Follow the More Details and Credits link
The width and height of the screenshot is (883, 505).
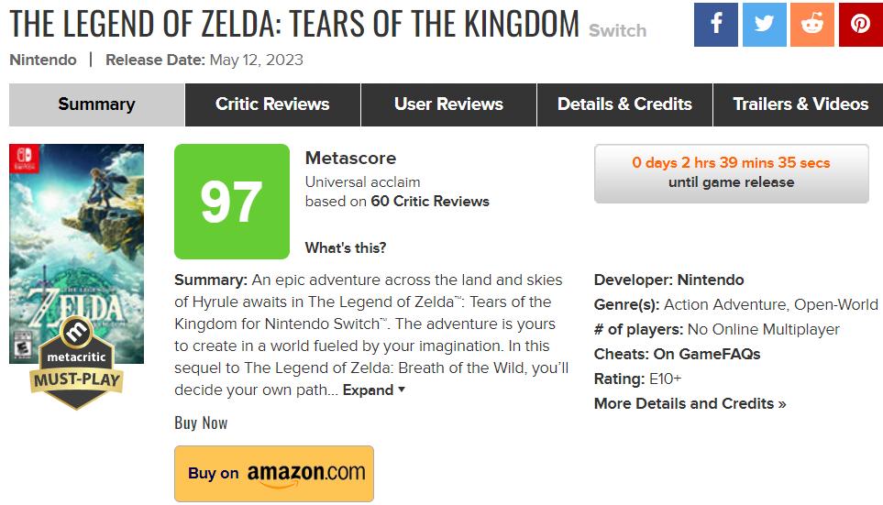tap(690, 403)
